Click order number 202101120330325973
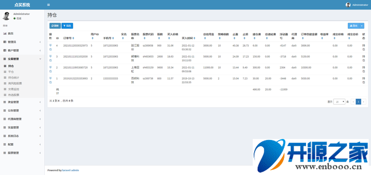This screenshot has width=371, height=175. [x=76, y=45]
